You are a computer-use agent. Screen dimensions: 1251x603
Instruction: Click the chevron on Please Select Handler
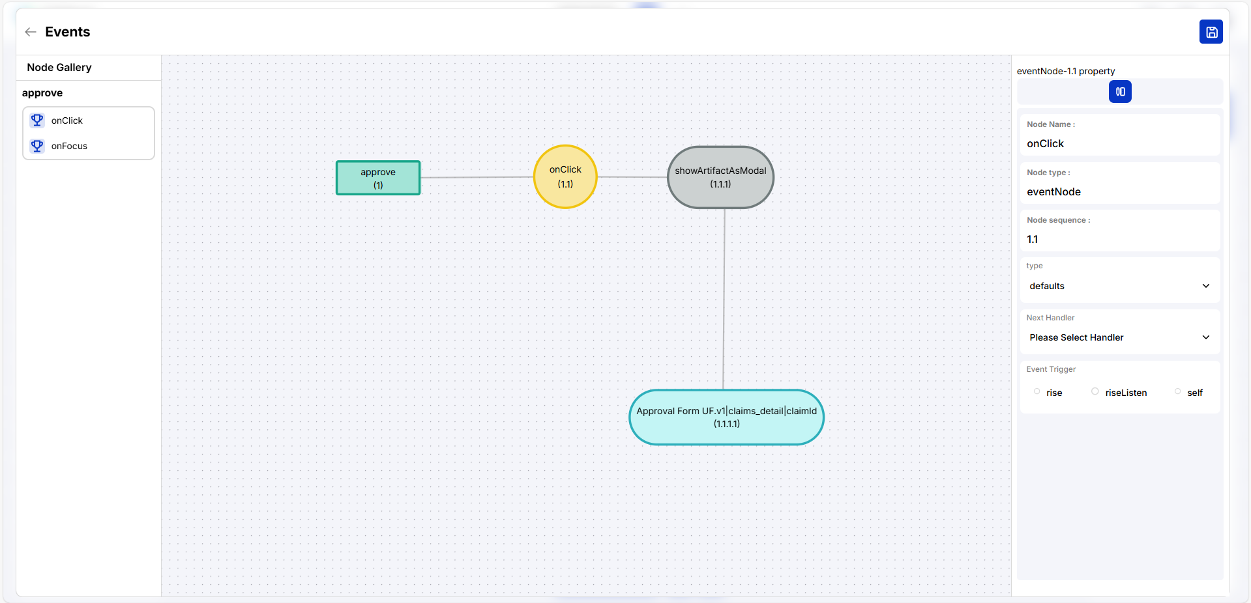[1205, 337]
